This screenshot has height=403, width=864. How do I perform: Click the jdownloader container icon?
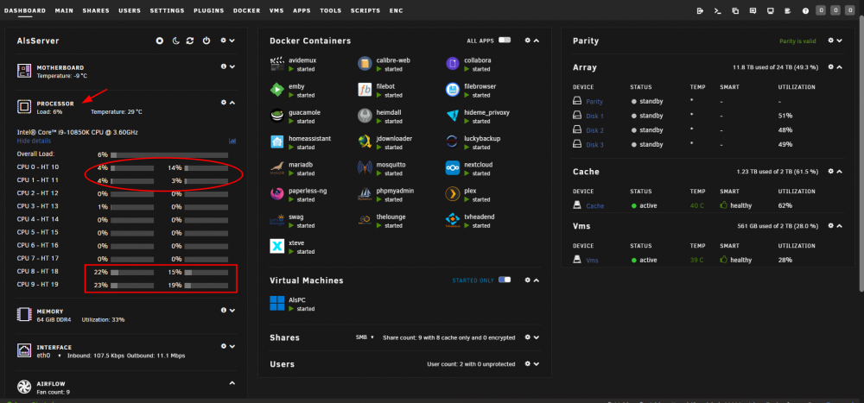pyautogui.click(x=365, y=142)
